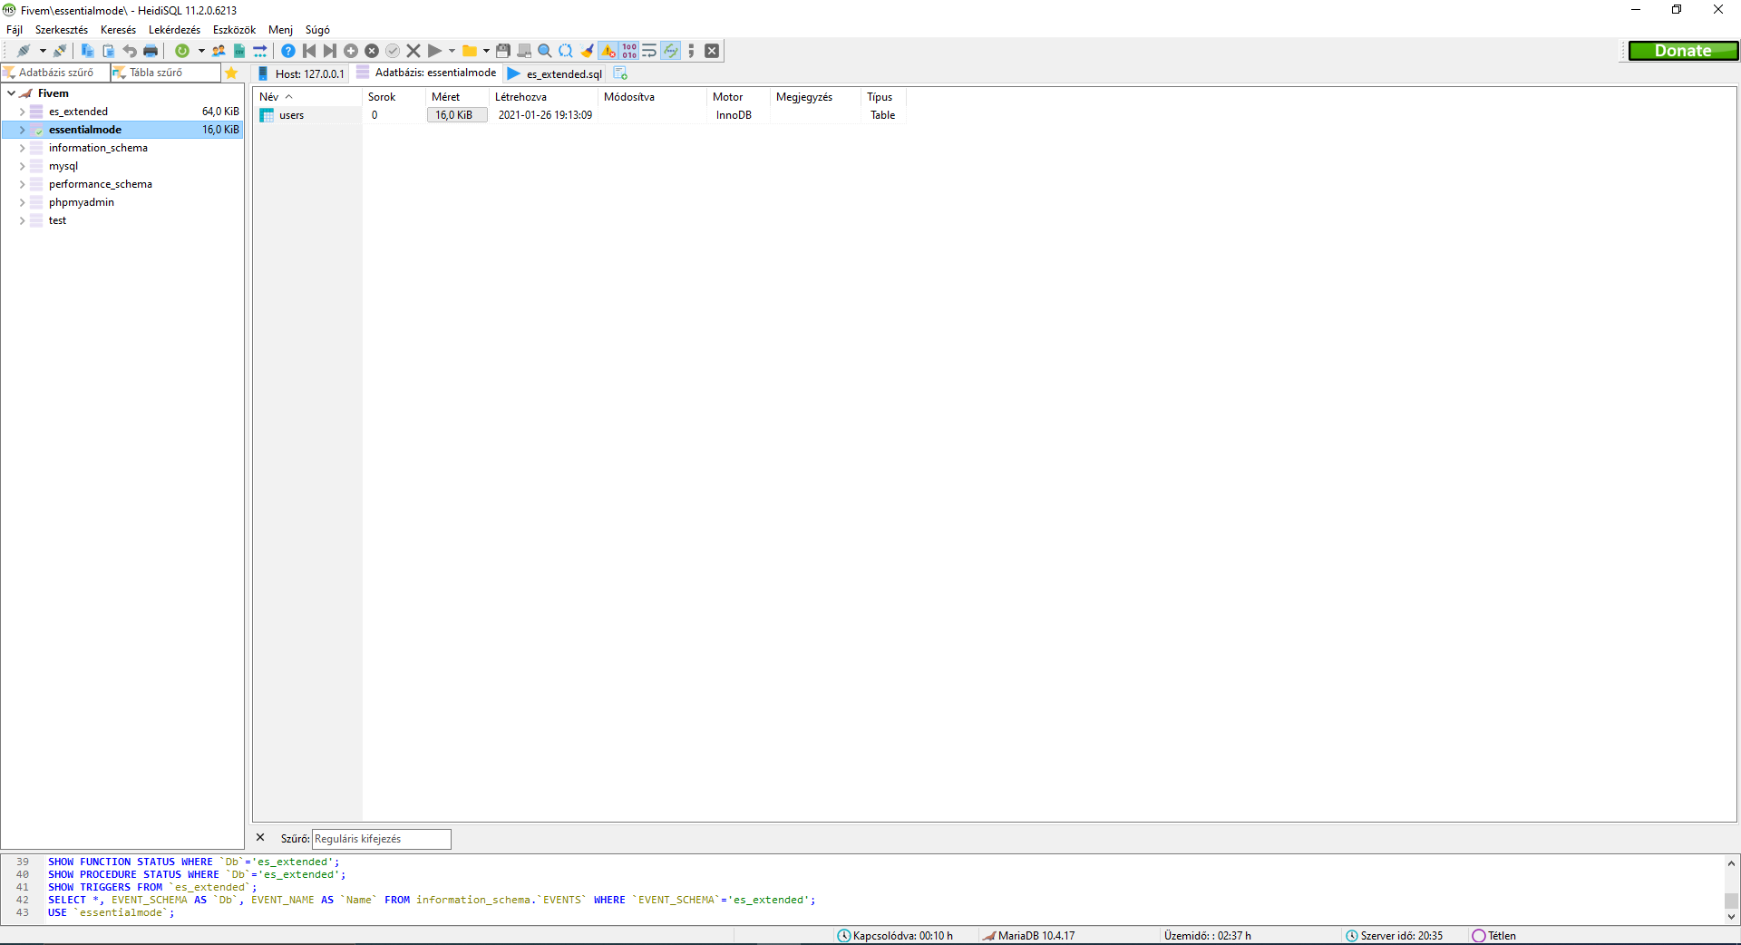Click the Save toolbar disk icon
This screenshot has height=945, width=1741.
(x=503, y=51)
